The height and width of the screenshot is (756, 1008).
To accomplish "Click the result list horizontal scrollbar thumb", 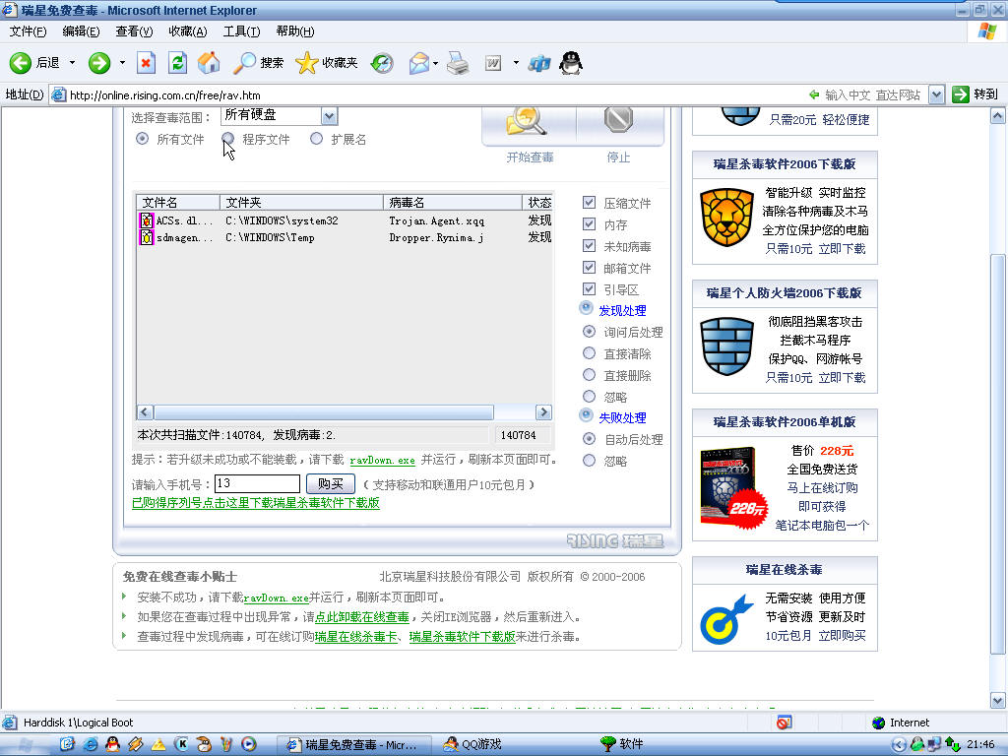I will pyautogui.click(x=324, y=412).
